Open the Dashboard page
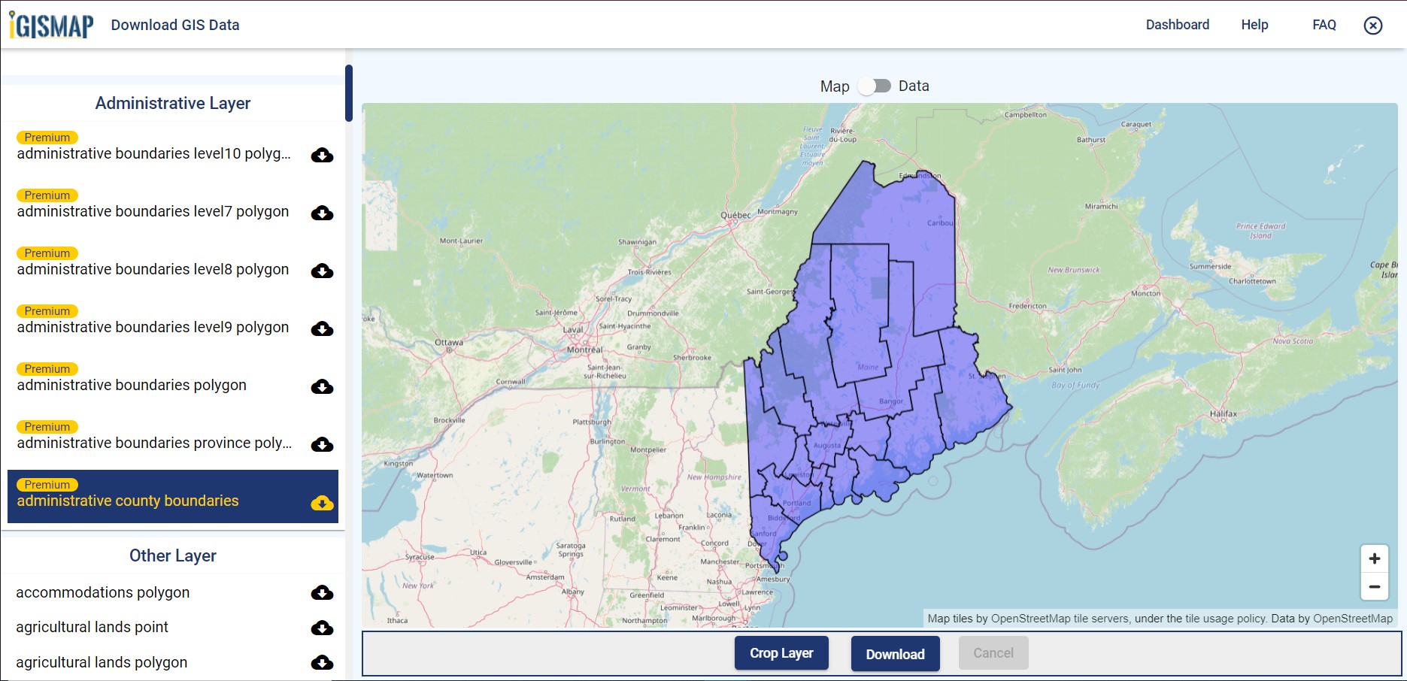The width and height of the screenshot is (1407, 681). point(1177,24)
